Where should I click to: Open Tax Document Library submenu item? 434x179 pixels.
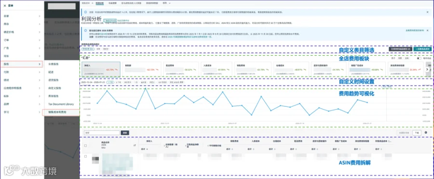tap(61, 104)
